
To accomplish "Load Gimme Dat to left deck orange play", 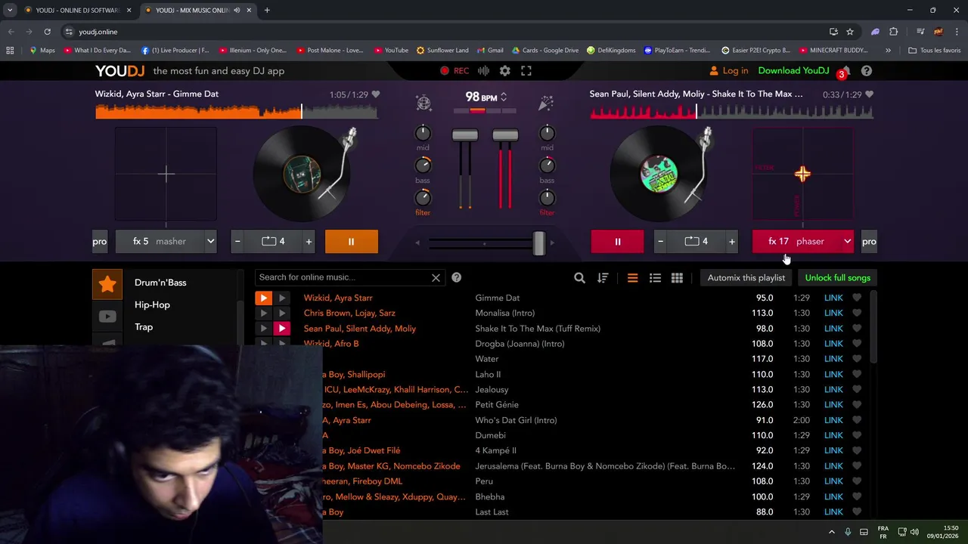I will tap(263, 298).
